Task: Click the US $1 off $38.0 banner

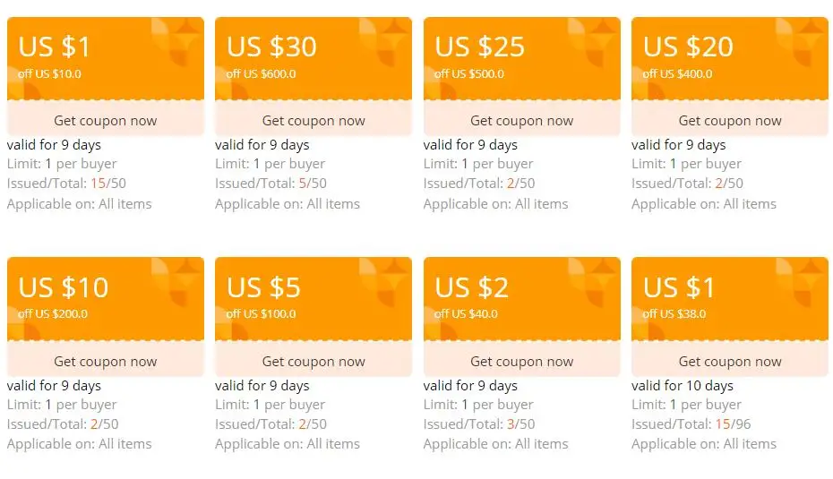Action: [730, 299]
